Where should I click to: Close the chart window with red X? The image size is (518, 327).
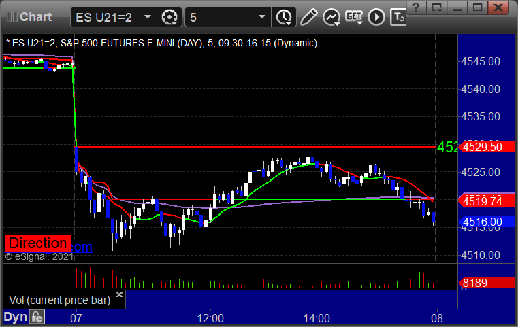pos(498,7)
